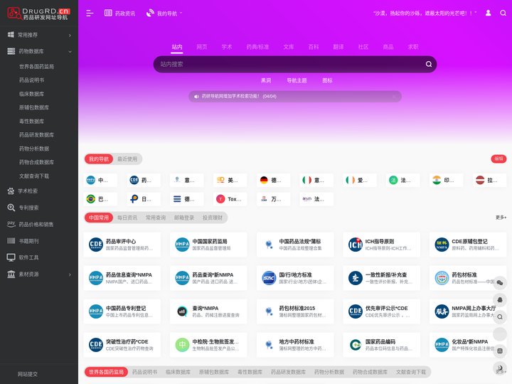Expand the 常用推荐 sidebar chevron
This screenshot has width=512, height=384.
pos(70,36)
